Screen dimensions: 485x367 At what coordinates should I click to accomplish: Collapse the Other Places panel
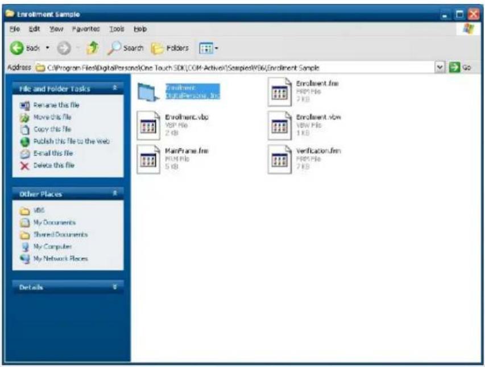click(115, 193)
